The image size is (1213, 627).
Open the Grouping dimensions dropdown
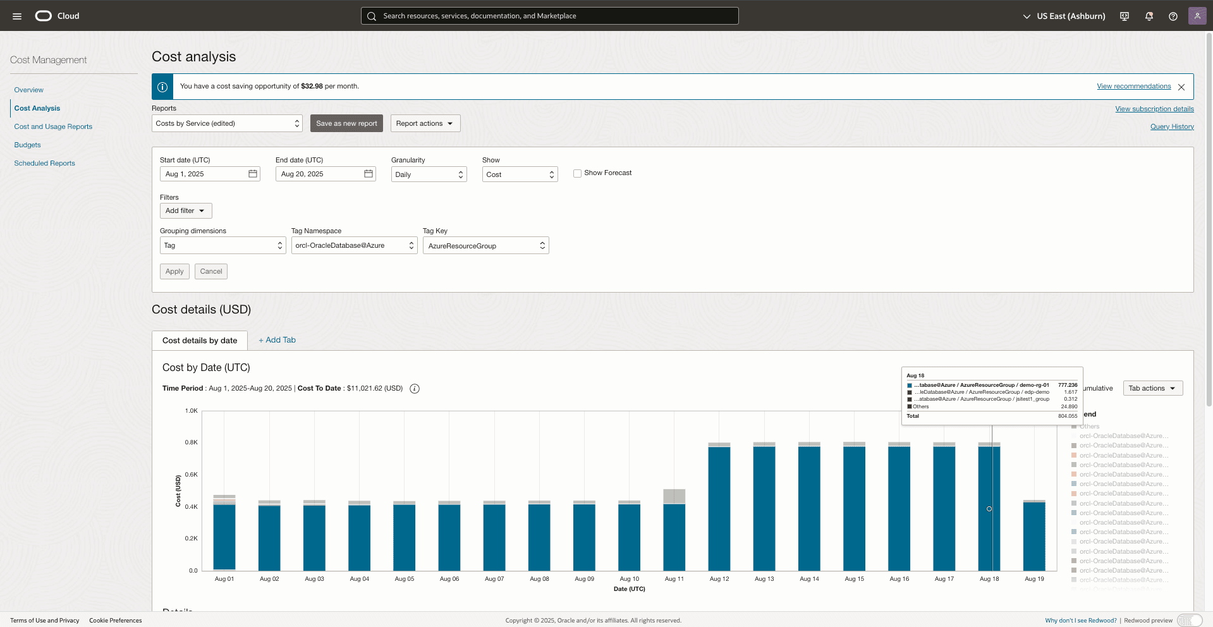pos(223,245)
